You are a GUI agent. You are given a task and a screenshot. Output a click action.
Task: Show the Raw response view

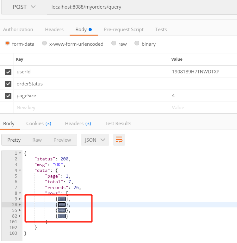point(37,140)
